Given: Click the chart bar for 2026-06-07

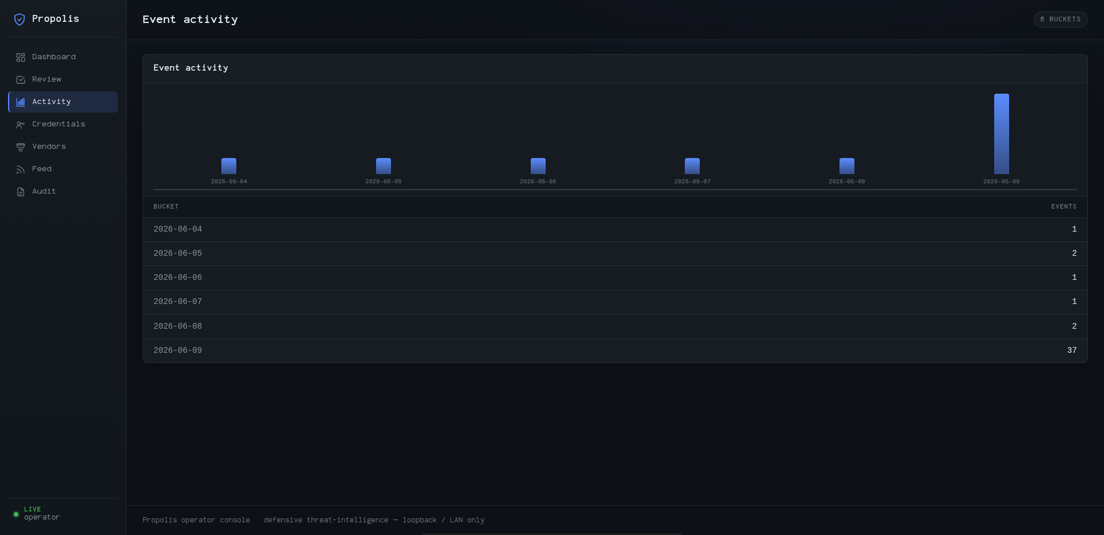Looking at the screenshot, I should point(692,166).
